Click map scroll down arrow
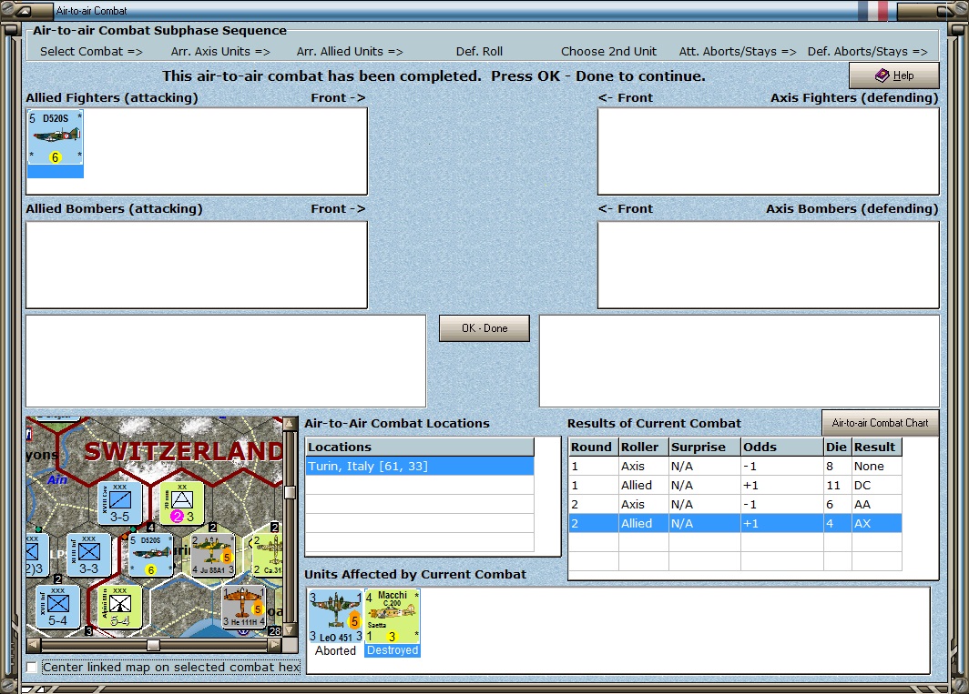Viewport: 969px width, 694px height. point(290,629)
